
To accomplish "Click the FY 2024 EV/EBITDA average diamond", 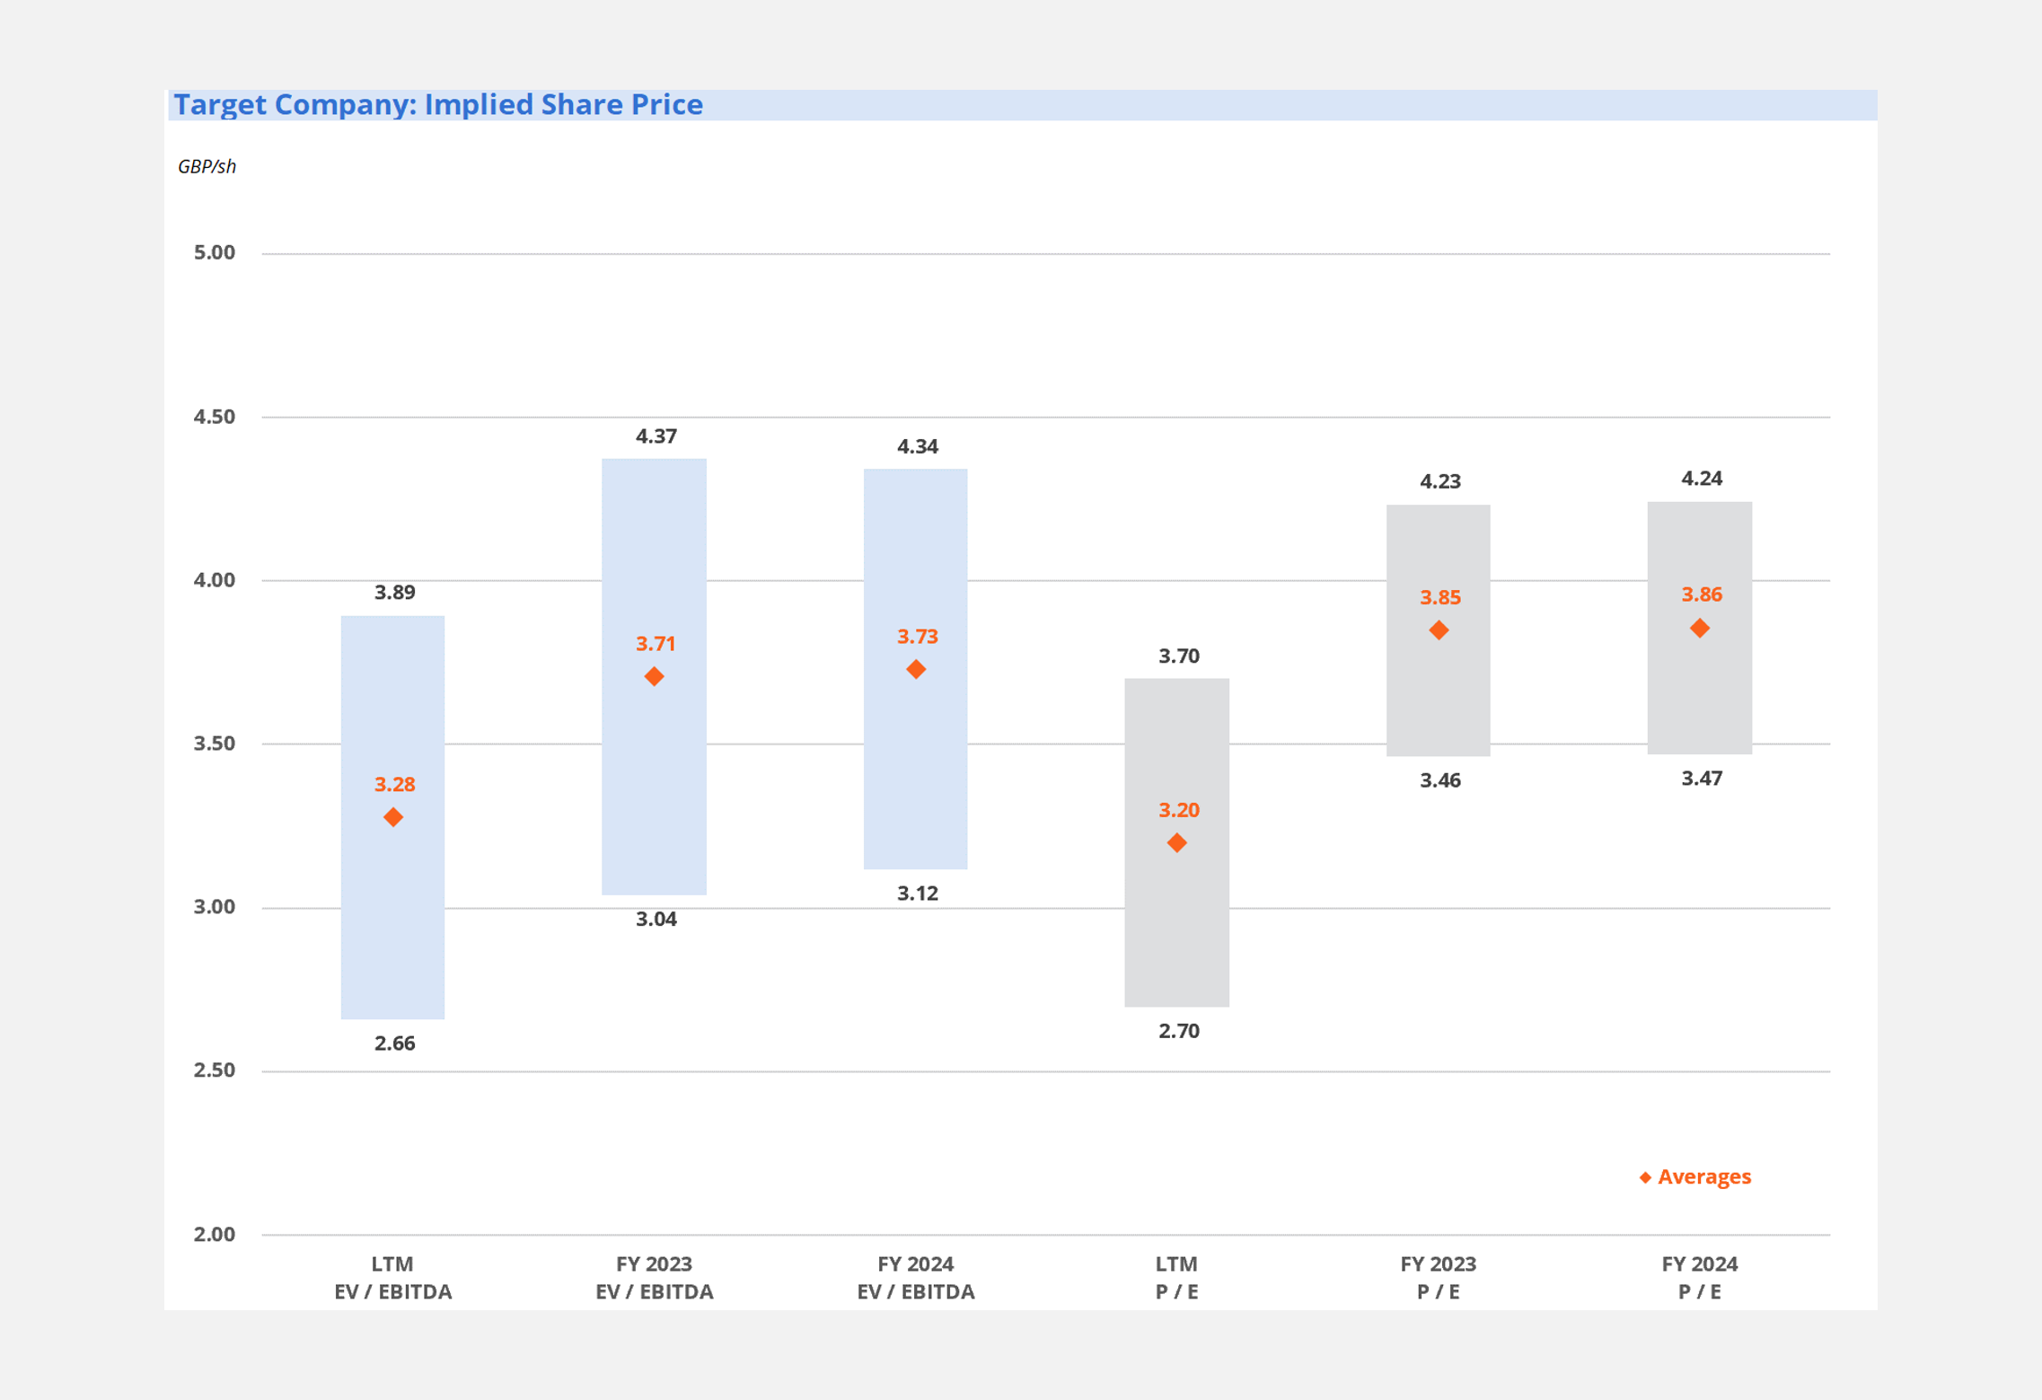I will [x=915, y=669].
